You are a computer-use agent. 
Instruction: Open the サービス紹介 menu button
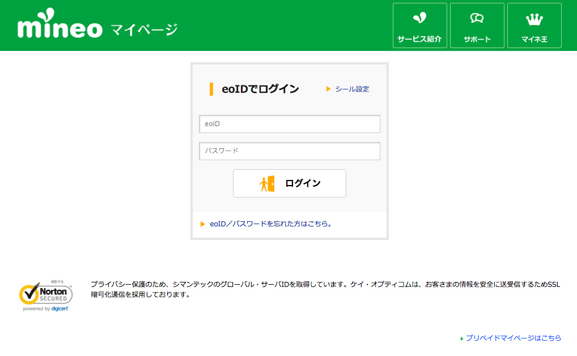[x=420, y=25]
